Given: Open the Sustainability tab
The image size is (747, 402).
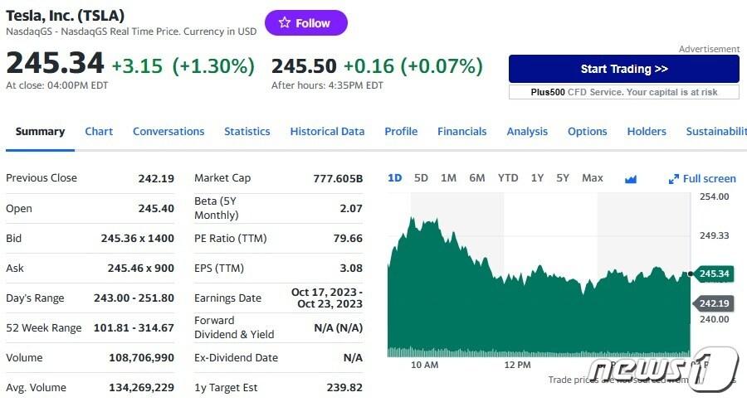Looking at the screenshot, I should tap(715, 131).
